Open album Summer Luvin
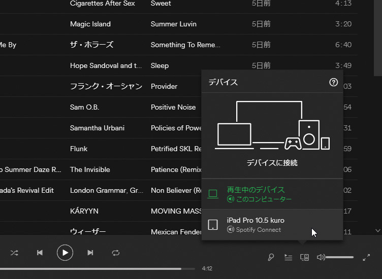The width and height of the screenshot is (382, 279). pos(173,24)
